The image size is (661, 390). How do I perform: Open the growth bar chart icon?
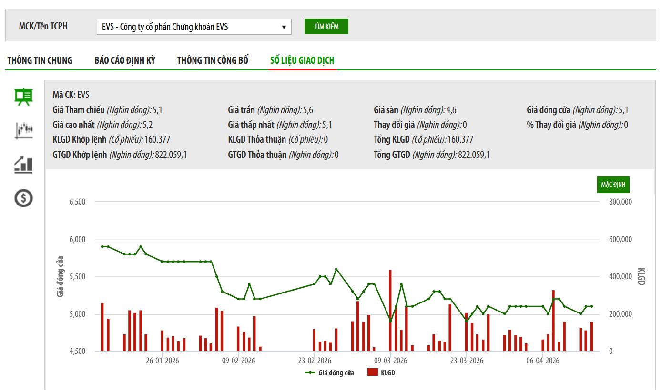(x=23, y=165)
